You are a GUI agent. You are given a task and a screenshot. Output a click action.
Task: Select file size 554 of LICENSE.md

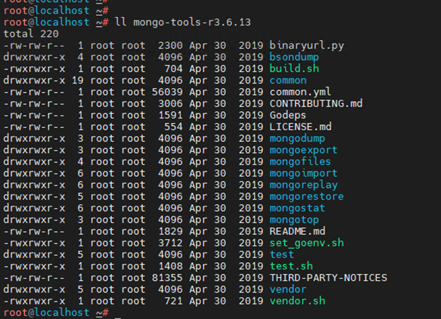click(173, 126)
